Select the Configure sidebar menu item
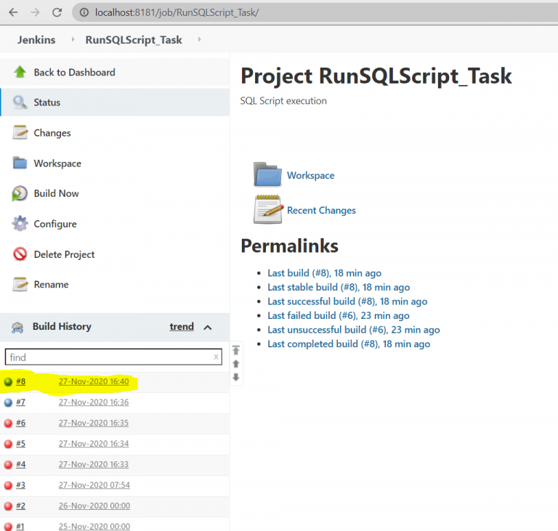Viewport: 558px width, 531px height. tap(55, 224)
